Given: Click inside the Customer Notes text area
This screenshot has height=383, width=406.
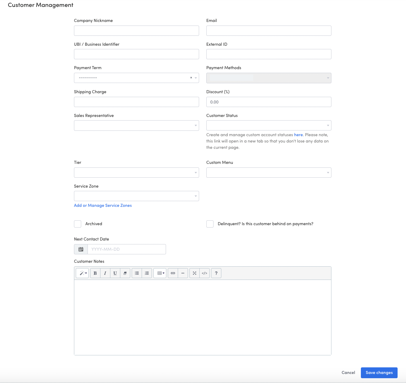Looking at the screenshot, I should click(x=203, y=317).
